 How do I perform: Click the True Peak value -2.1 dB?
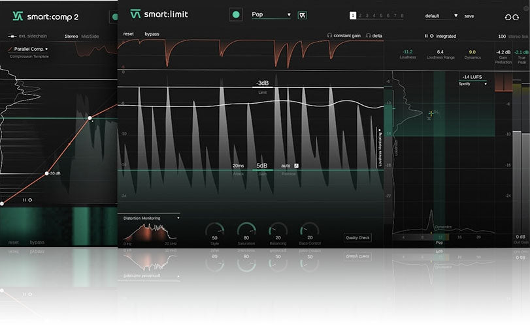click(522, 52)
